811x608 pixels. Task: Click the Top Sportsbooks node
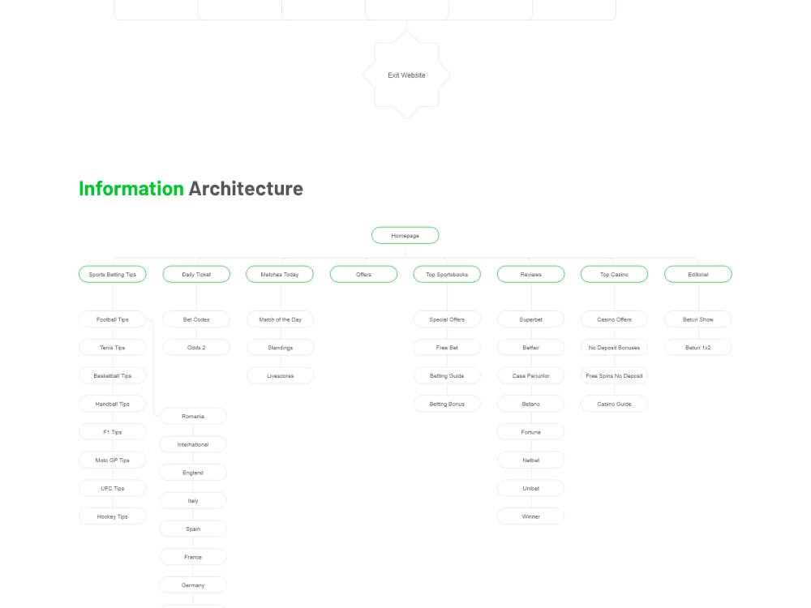447,274
